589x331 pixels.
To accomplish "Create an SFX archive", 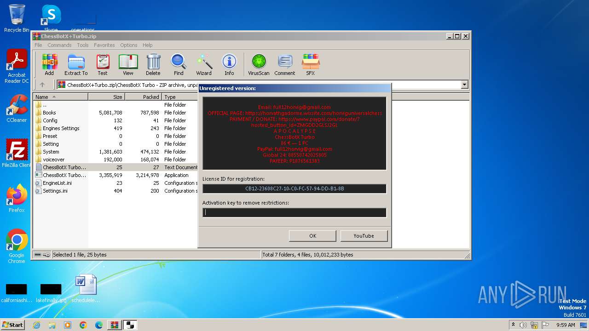I will pyautogui.click(x=311, y=65).
